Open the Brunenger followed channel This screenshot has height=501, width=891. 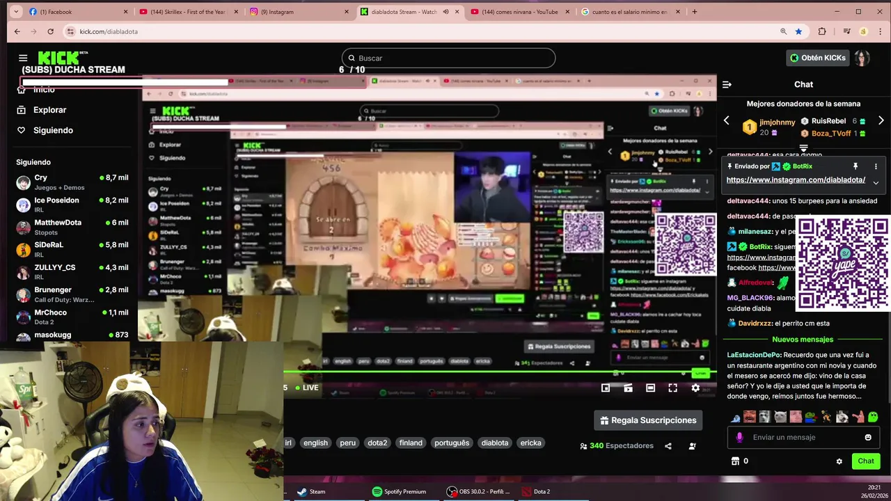[72, 294]
